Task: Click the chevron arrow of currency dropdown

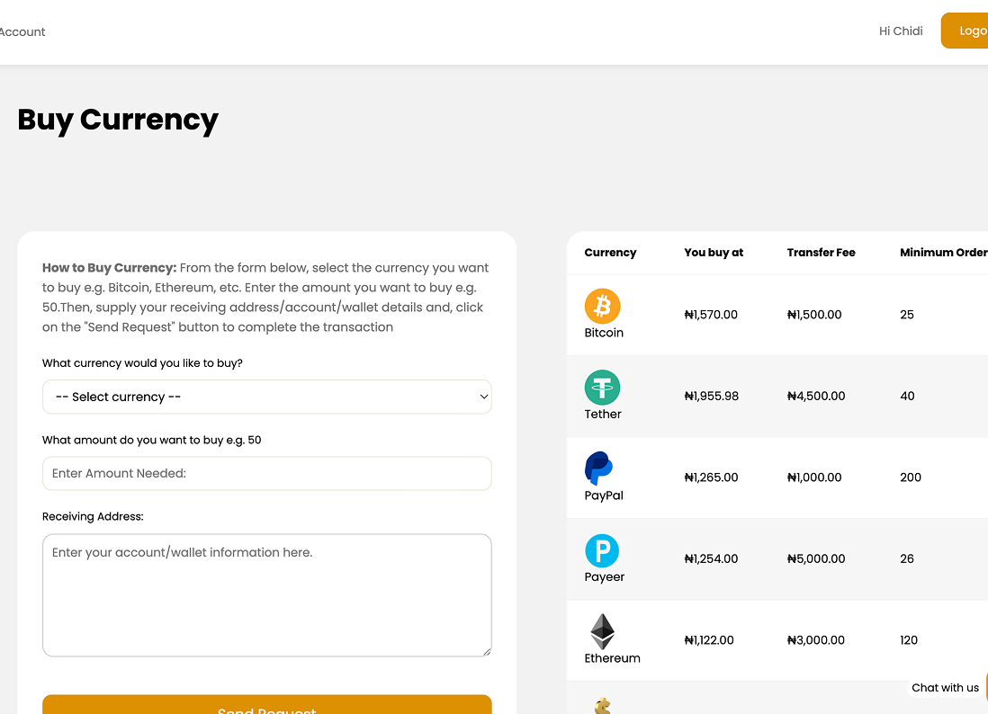Action: pyautogui.click(x=483, y=397)
